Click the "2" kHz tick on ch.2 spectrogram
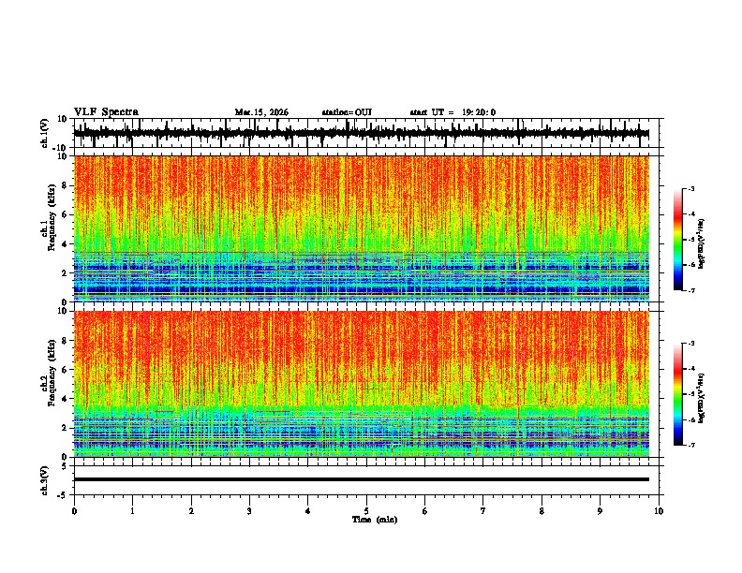This screenshot has width=742, height=573. point(66,428)
